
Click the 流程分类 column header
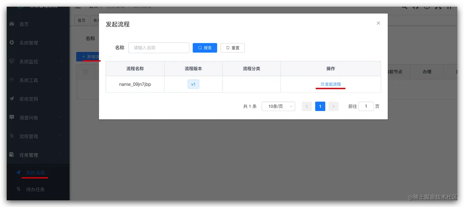tap(251, 69)
